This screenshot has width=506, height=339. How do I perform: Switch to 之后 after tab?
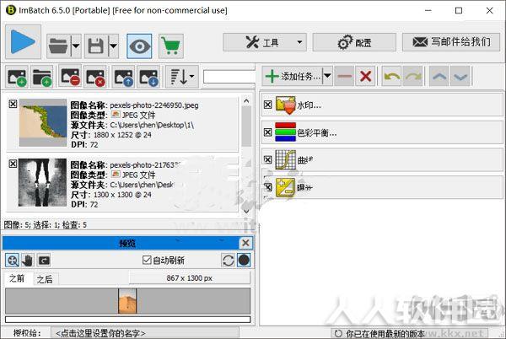(45, 279)
